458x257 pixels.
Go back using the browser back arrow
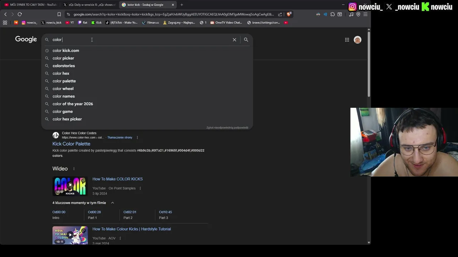pos(5,14)
